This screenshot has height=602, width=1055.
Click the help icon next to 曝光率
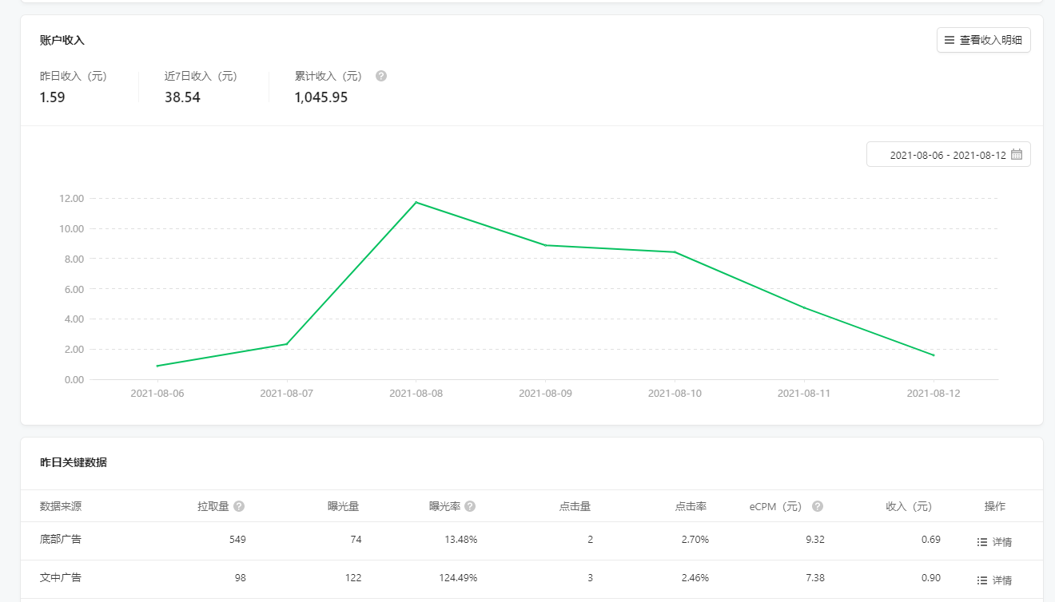pos(470,506)
